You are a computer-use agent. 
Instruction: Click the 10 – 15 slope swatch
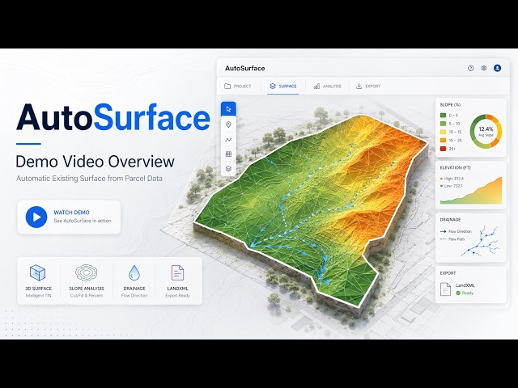[443, 132]
